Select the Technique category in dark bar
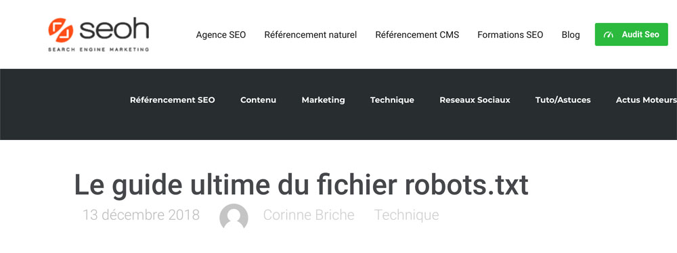Screen dimensions: 677x253 pyautogui.click(x=392, y=100)
